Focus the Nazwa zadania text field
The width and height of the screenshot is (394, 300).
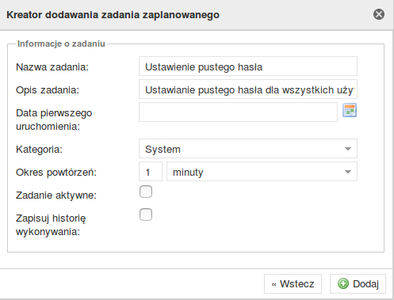point(248,66)
